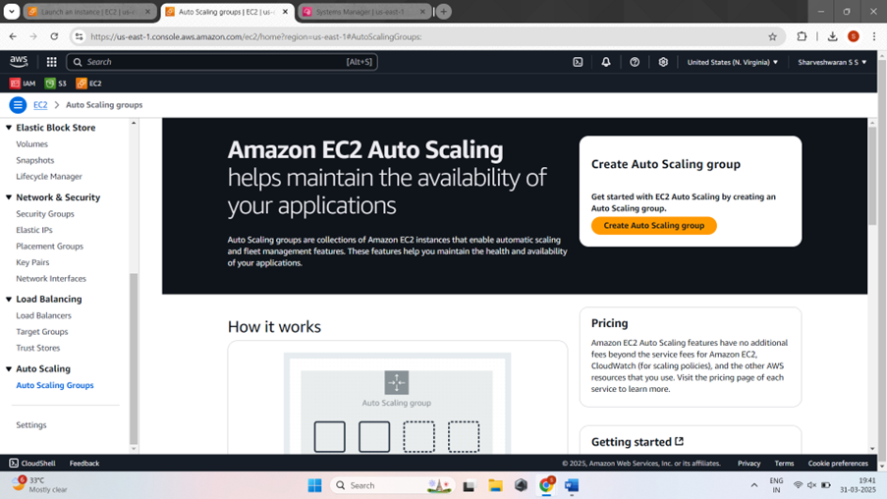Screen dimensions: 887x499
Task: Open CloudShell from the top navigation bar
Action: pos(578,62)
